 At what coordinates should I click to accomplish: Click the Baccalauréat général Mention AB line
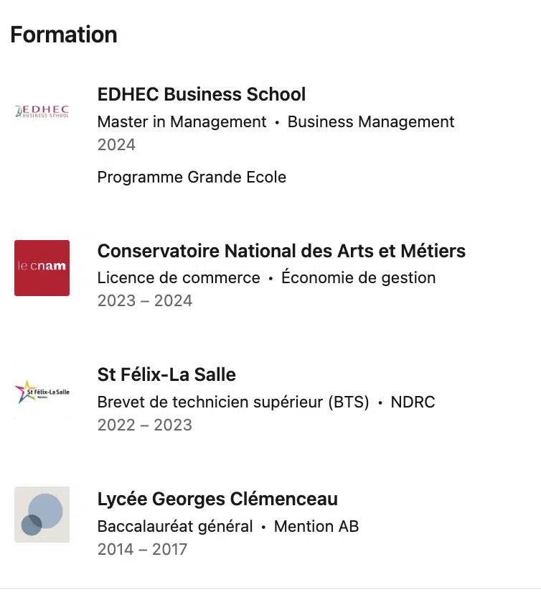pyautogui.click(x=227, y=526)
